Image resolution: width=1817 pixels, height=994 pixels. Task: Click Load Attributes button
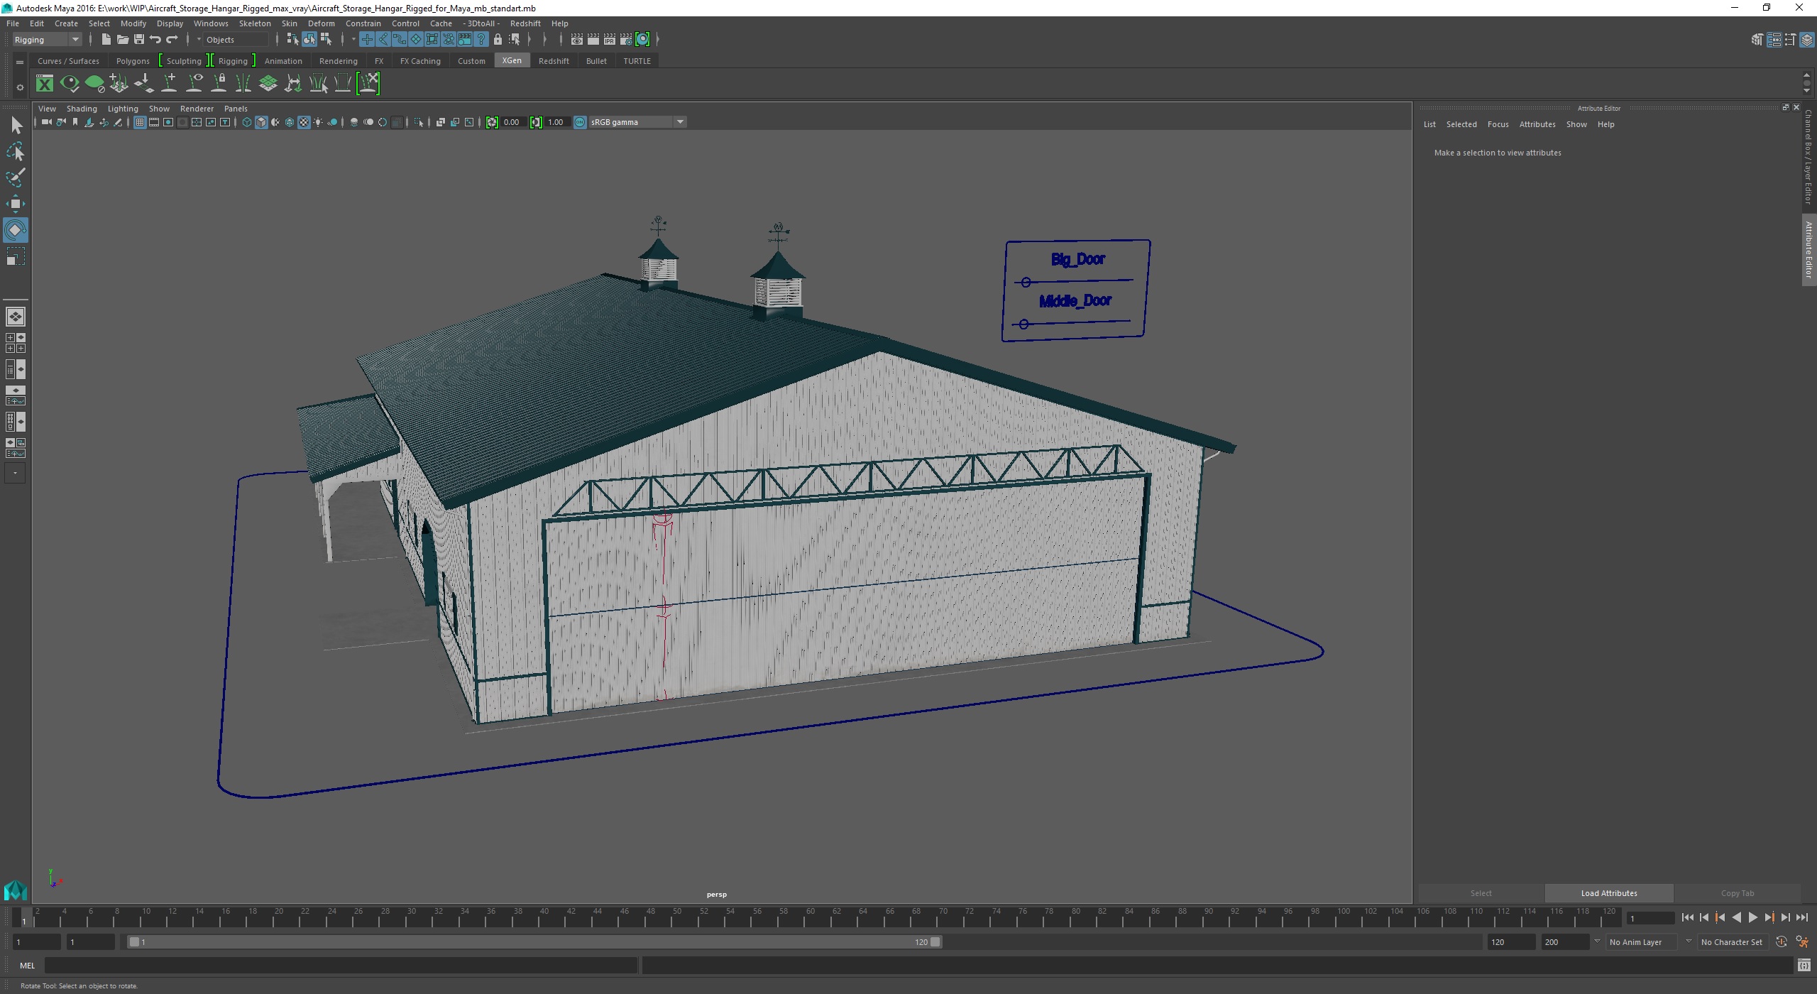pyautogui.click(x=1608, y=892)
